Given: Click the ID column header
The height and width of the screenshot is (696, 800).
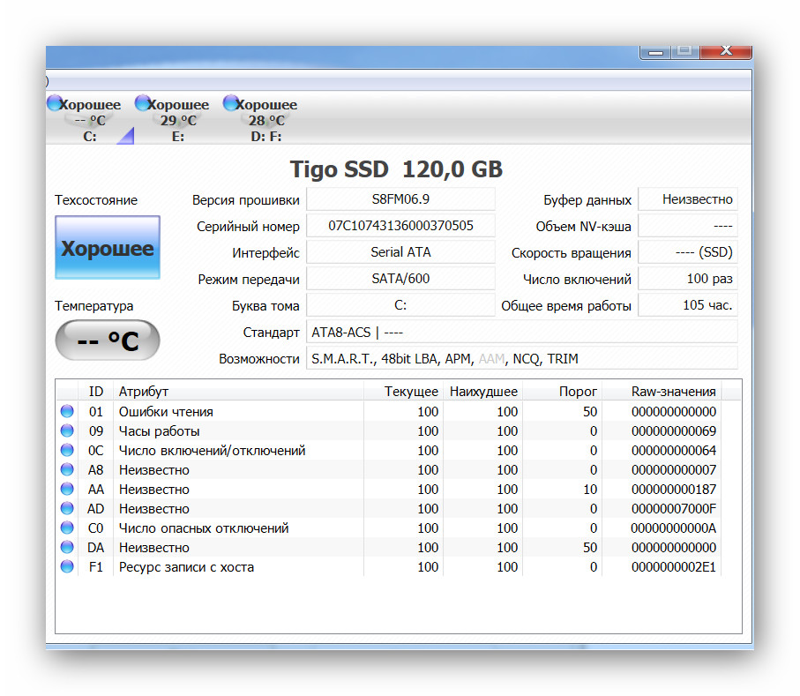Looking at the screenshot, I should [96, 392].
